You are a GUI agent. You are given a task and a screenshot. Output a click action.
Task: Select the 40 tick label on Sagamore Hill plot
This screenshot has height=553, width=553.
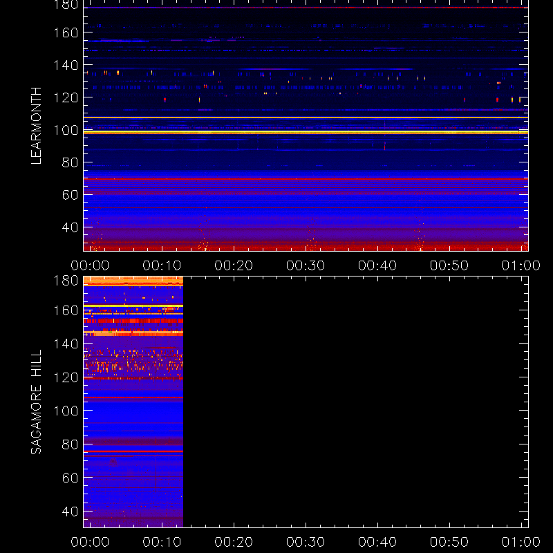pos(70,512)
